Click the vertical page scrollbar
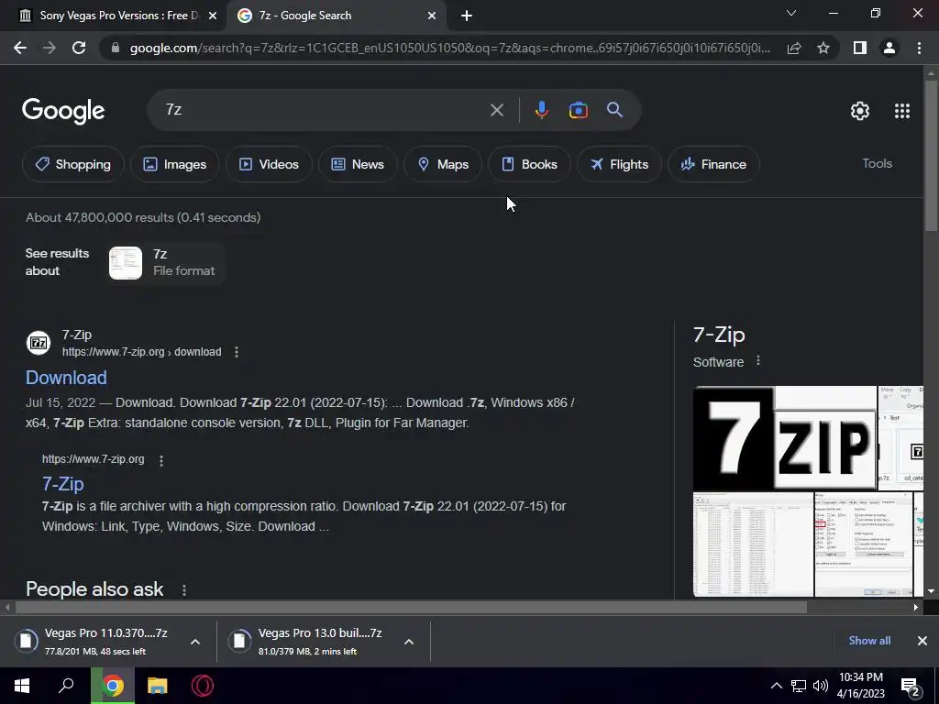The image size is (939, 704). (x=931, y=154)
